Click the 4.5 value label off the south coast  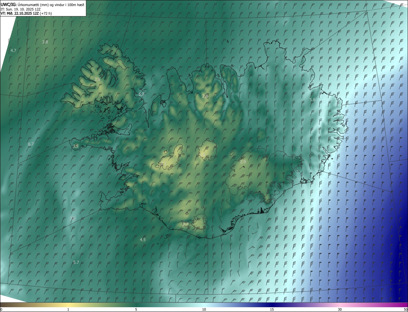(x=143, y=240)
